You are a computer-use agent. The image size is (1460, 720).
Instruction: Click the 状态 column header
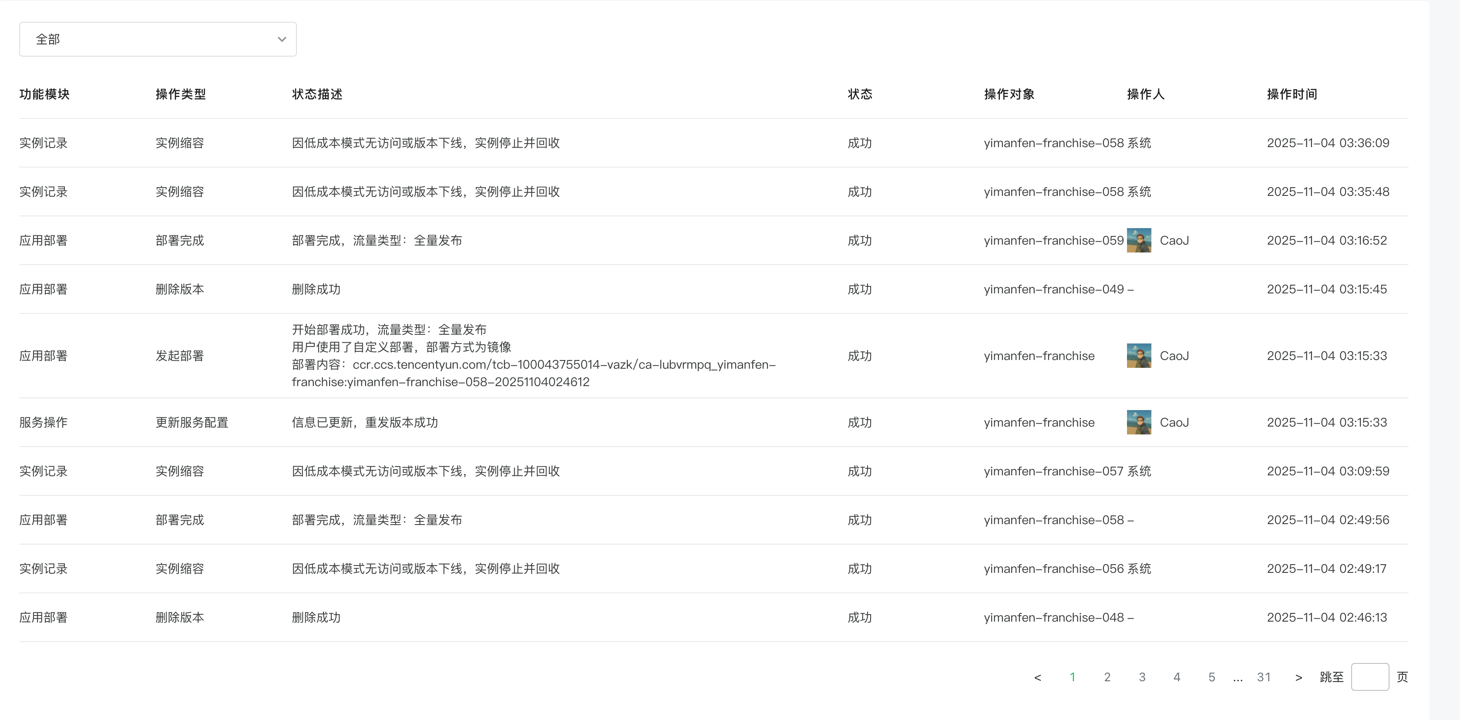point(860,94)
